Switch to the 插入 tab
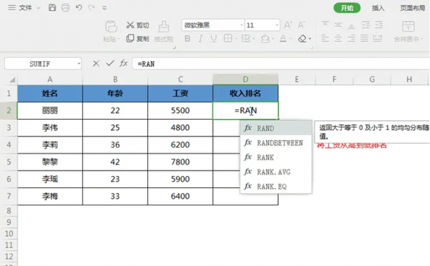Viewport: 430px width, 266px height. (378, 8)
